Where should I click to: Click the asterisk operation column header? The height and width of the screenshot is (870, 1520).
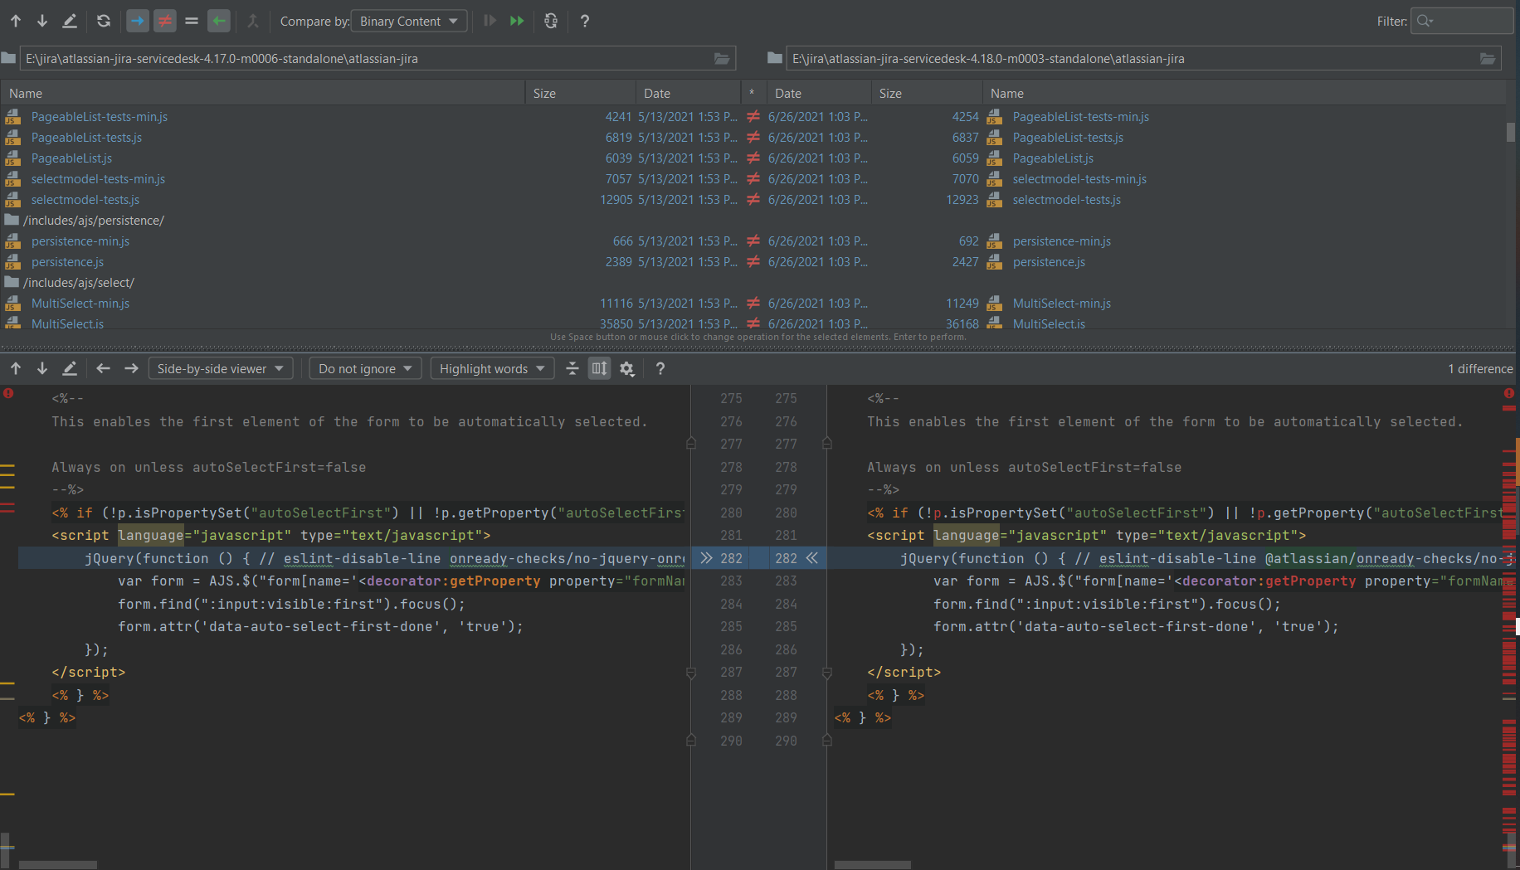(x=753, y=93)
